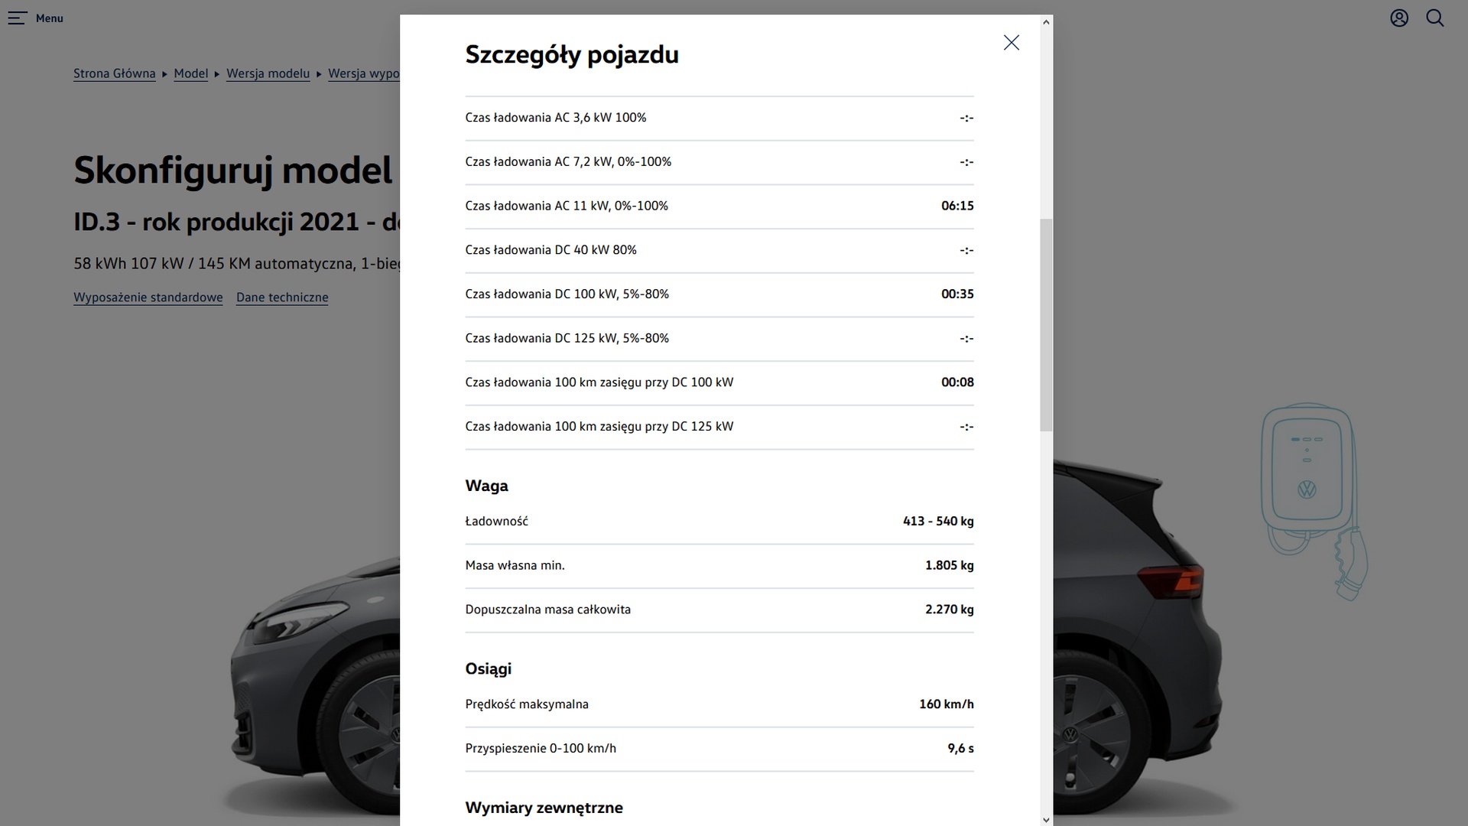The height and width of the screenshot is (826, 1468).
Task: Click the dialog vertical scrollbar thumb
Action: click(1046, 325)
